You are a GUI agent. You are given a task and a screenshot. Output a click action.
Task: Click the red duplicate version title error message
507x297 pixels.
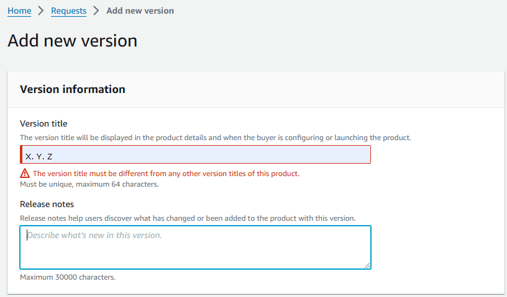point(166,174)
